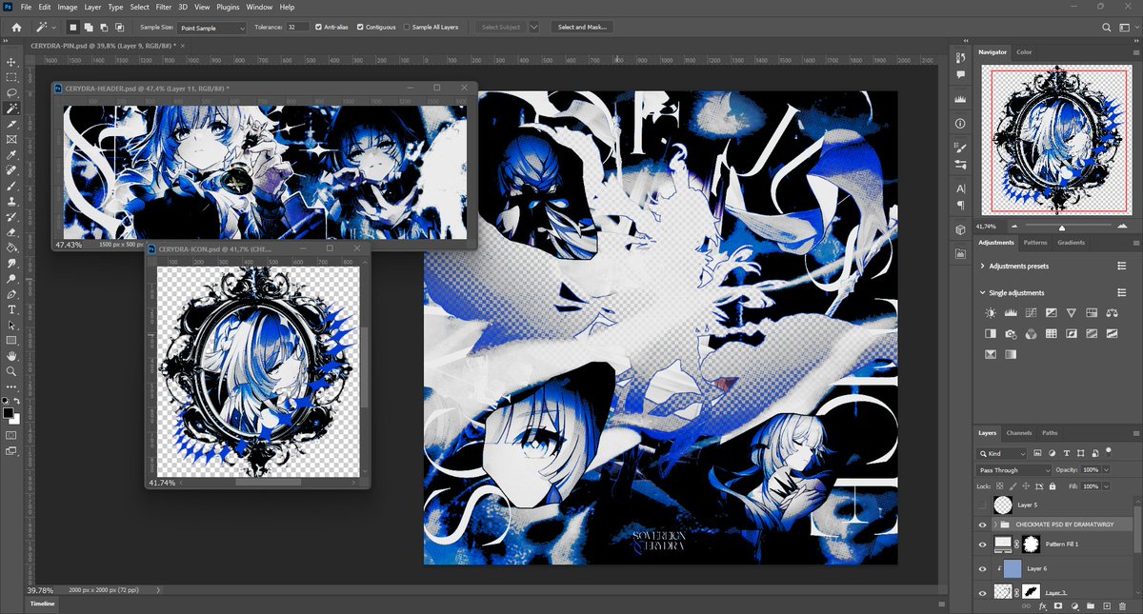Viewport: 1143px width, 614px height.
Task: Add a Brightness/Contrast adjustment
Action: coord(991,312)
